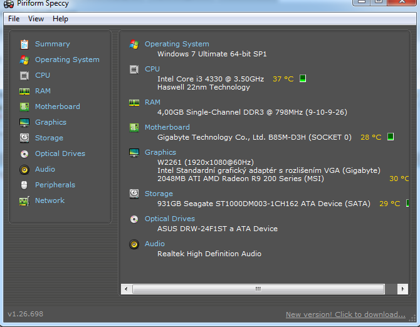
Task: Open the File menu
Action: 14,19
